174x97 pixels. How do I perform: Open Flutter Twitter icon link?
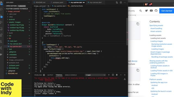[x=147, y=11]
